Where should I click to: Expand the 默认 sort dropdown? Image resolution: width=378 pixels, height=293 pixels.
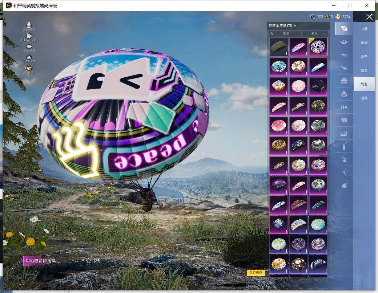click(315, 33)
